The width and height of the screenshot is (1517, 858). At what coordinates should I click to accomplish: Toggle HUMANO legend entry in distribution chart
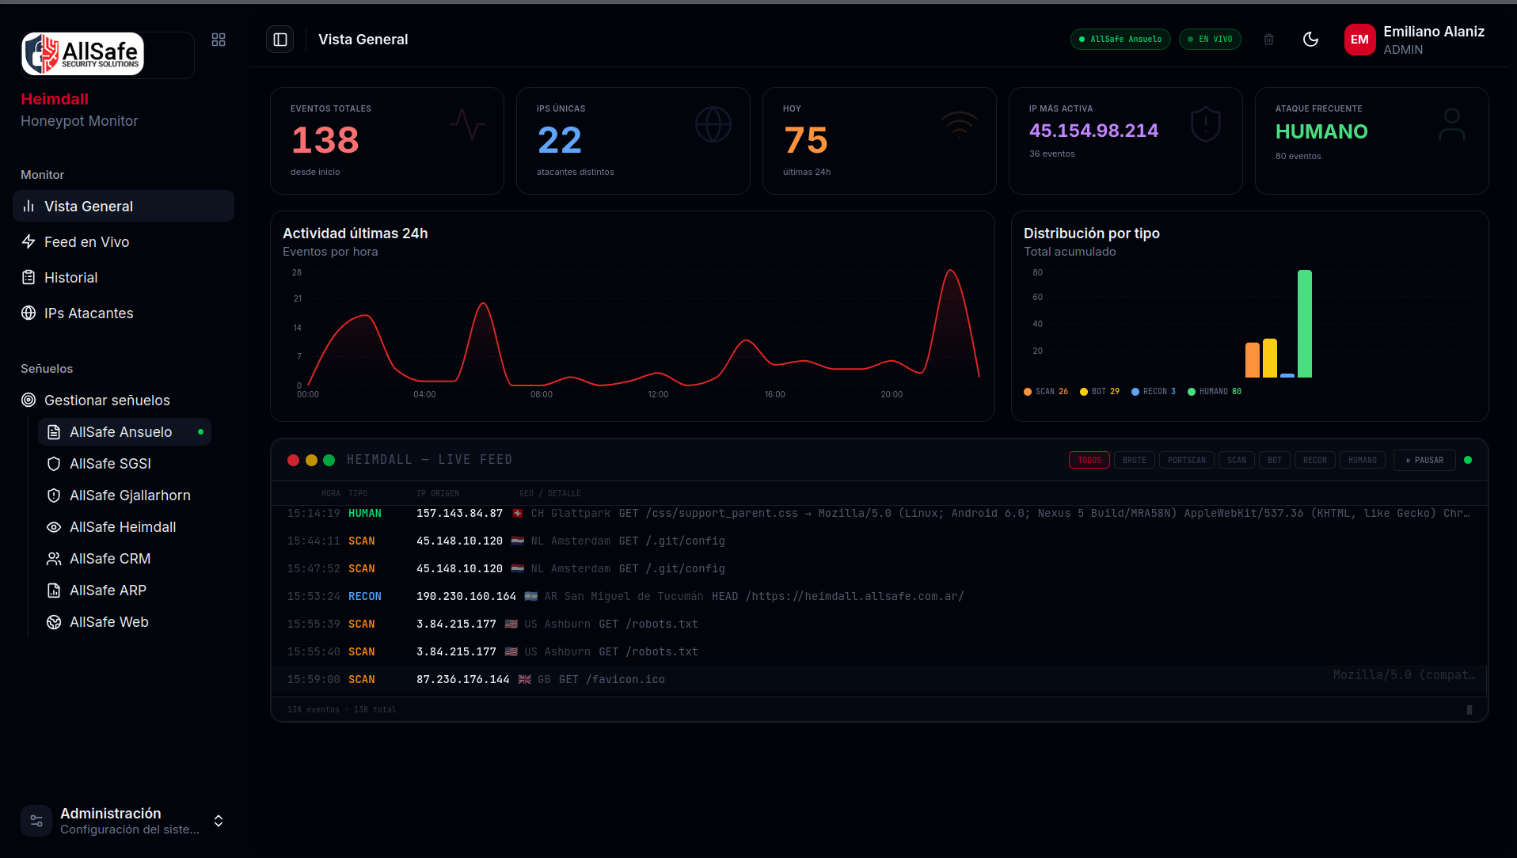1215,392
